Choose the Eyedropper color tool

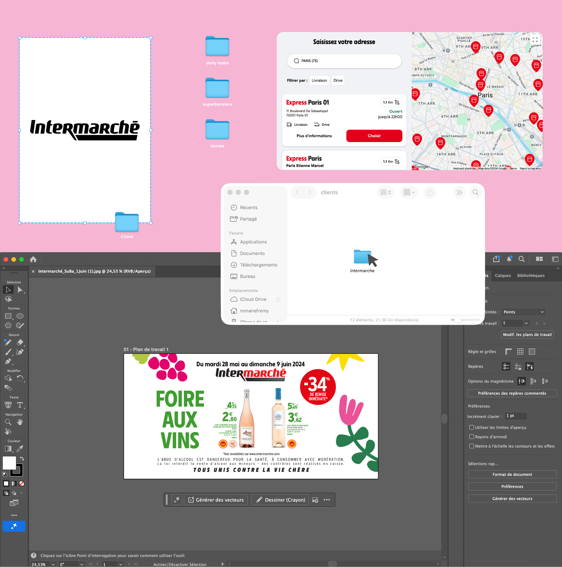pyautogui.click(x=20, y=449)
